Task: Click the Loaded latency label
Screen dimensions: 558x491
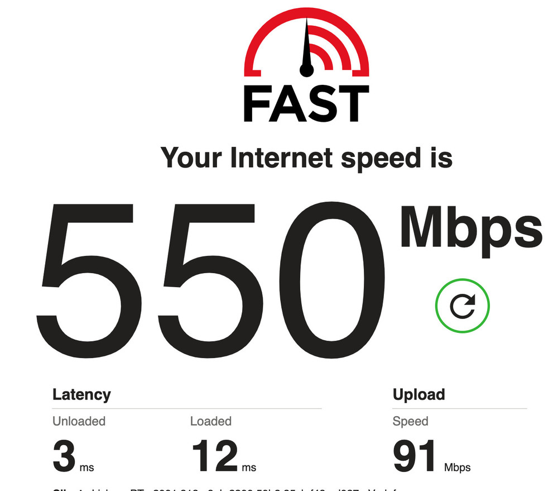Action: click(211, 421)
